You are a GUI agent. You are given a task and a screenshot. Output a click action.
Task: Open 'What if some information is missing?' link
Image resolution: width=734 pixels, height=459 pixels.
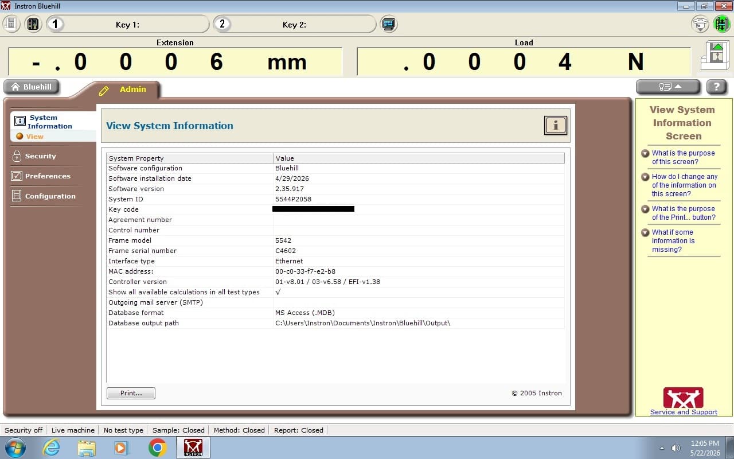point(673,241)
